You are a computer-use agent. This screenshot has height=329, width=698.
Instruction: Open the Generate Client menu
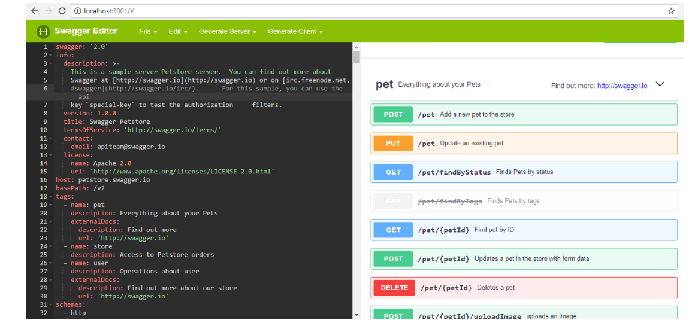pyautogui.click(x=295, y=32)
